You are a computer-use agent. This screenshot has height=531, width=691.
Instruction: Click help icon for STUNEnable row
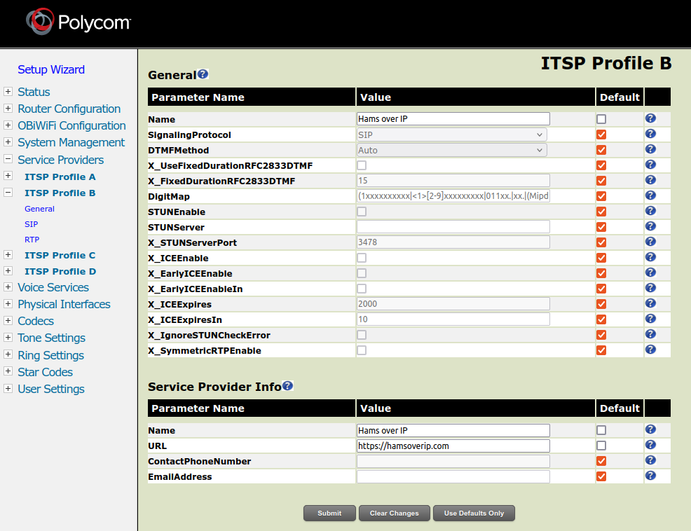(650, 211)
